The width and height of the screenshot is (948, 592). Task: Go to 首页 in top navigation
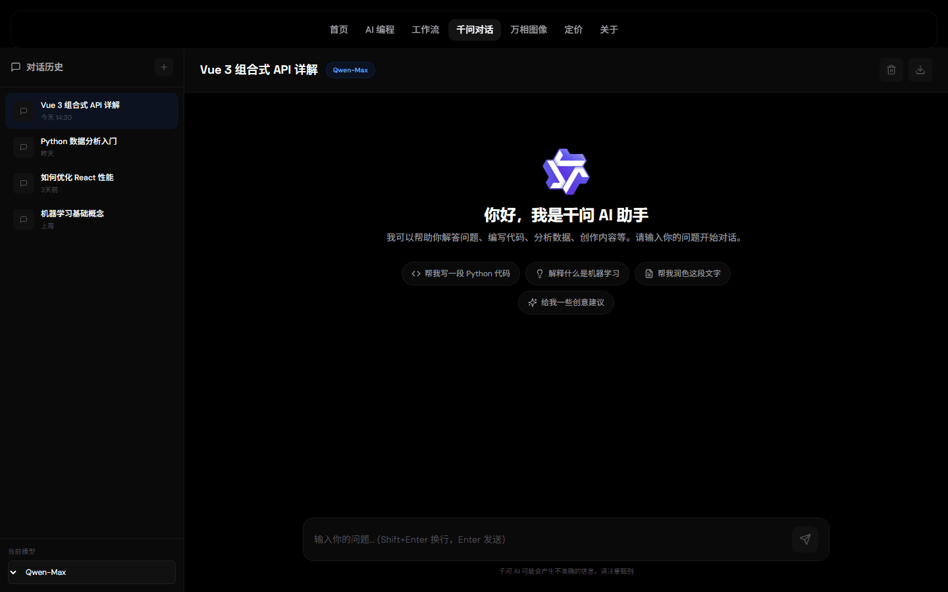pos(339,30)
